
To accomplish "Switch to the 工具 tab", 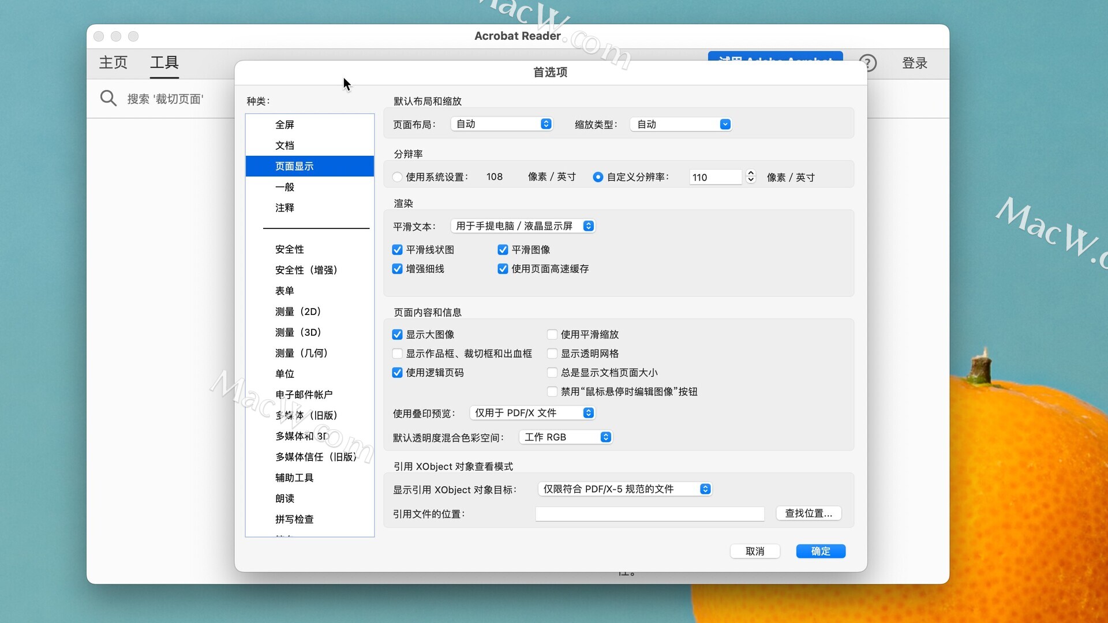I will (x=164, y=62).
